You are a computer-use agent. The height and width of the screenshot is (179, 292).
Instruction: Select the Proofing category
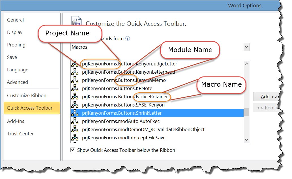point(16,45)
